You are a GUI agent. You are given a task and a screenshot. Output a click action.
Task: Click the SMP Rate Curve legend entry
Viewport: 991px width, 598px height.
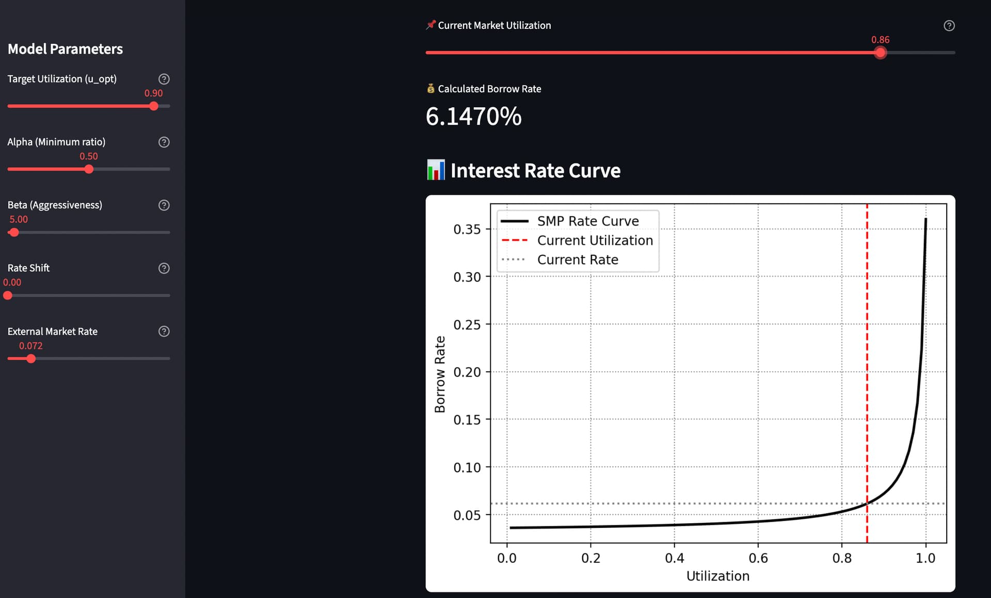[x=587, y=221]
